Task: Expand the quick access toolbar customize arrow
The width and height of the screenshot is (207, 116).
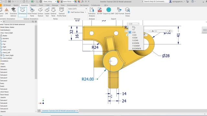Action: click(89, 1)
